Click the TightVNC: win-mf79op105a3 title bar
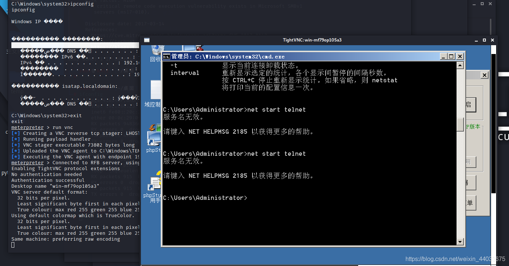The image size is (509, 266). click(312, 40)
